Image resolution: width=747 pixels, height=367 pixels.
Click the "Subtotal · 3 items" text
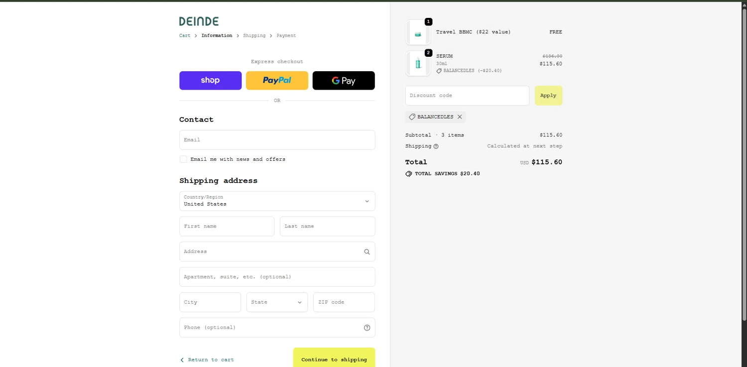pyautogui.click(x=434, y=135)
